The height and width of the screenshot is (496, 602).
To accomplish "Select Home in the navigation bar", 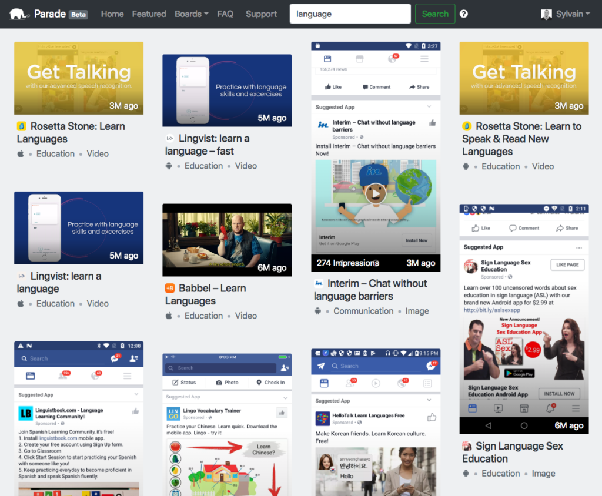I will (112, 14).
